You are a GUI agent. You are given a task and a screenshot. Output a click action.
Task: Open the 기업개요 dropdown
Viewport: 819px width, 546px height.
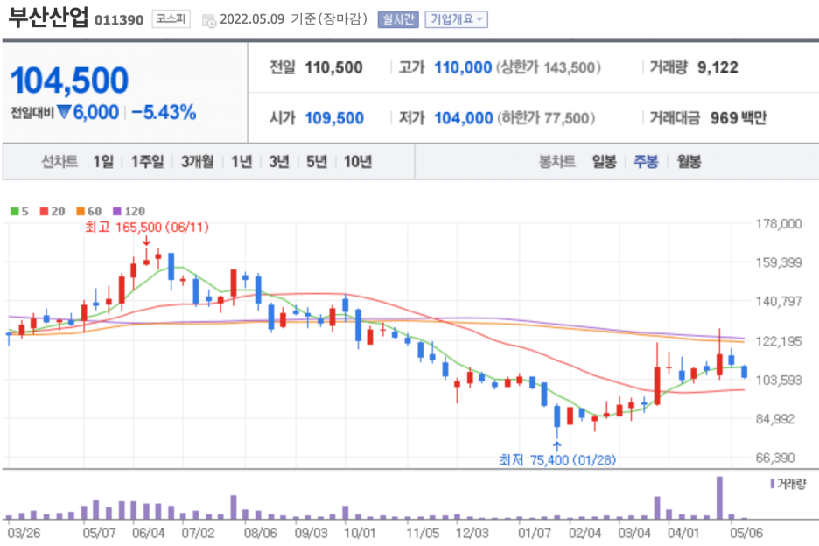[x=457, y=19]
